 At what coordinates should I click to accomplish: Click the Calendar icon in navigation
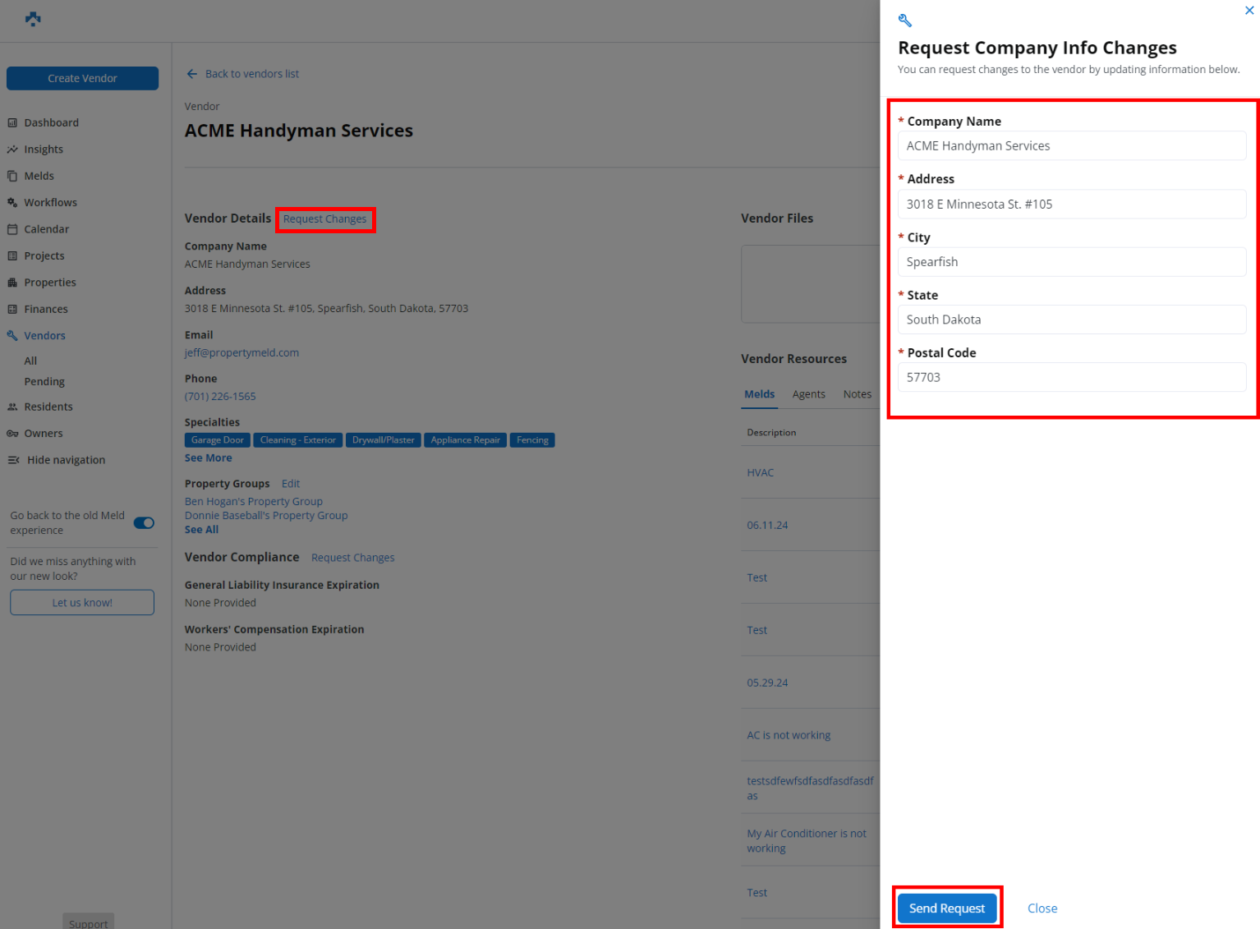12,229
